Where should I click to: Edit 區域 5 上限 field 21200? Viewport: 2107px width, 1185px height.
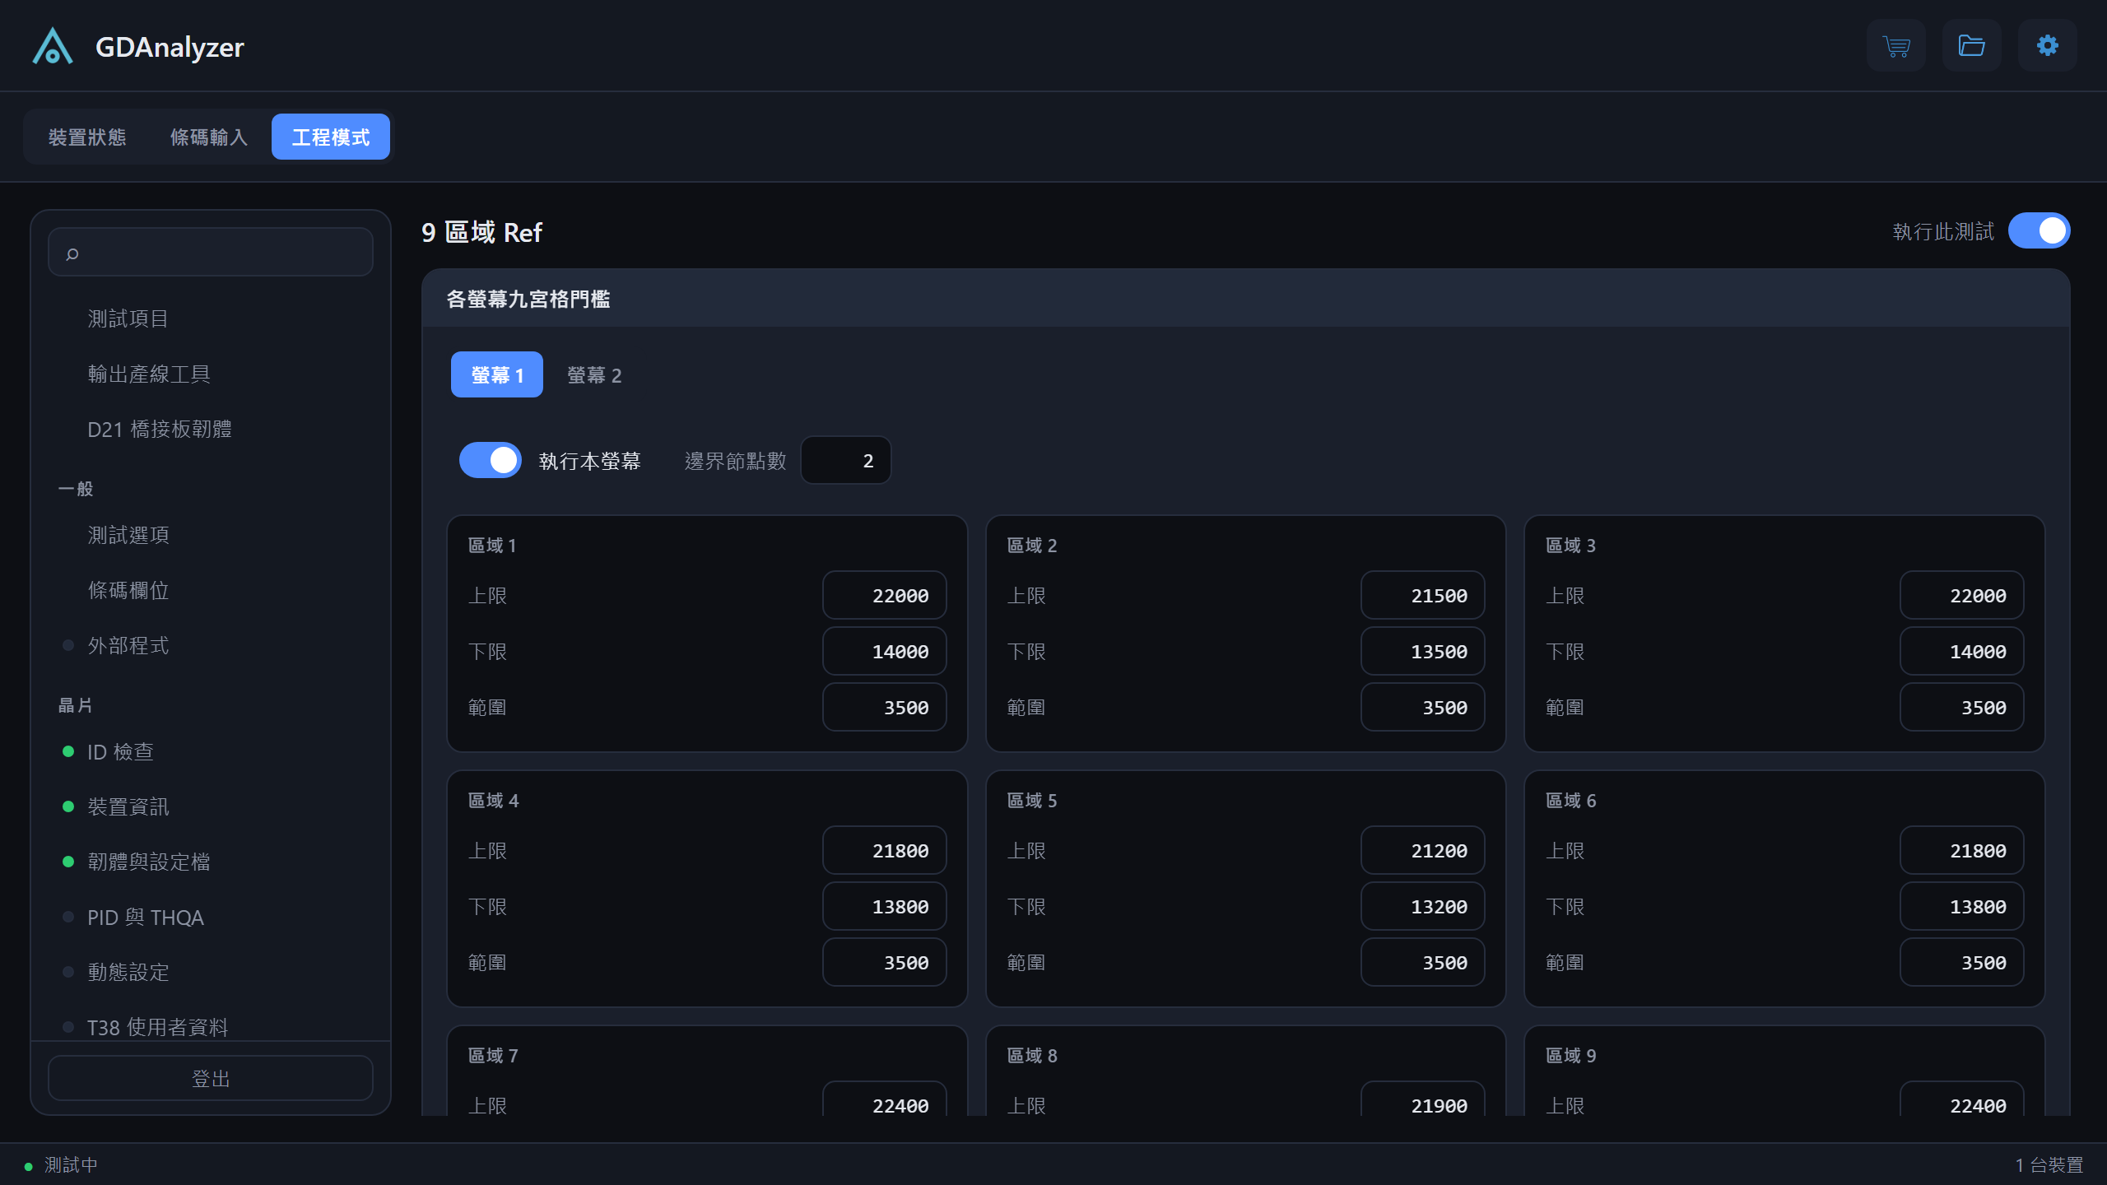[1423, 850]
